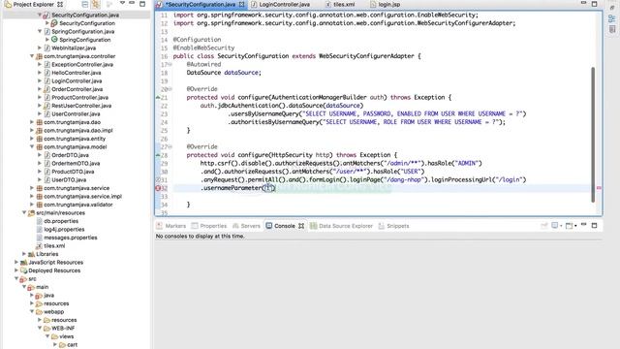The width and height of the screenshot is (620, 349).
Task: Open the Snippets view tab
Action: (x=393, y=226)
